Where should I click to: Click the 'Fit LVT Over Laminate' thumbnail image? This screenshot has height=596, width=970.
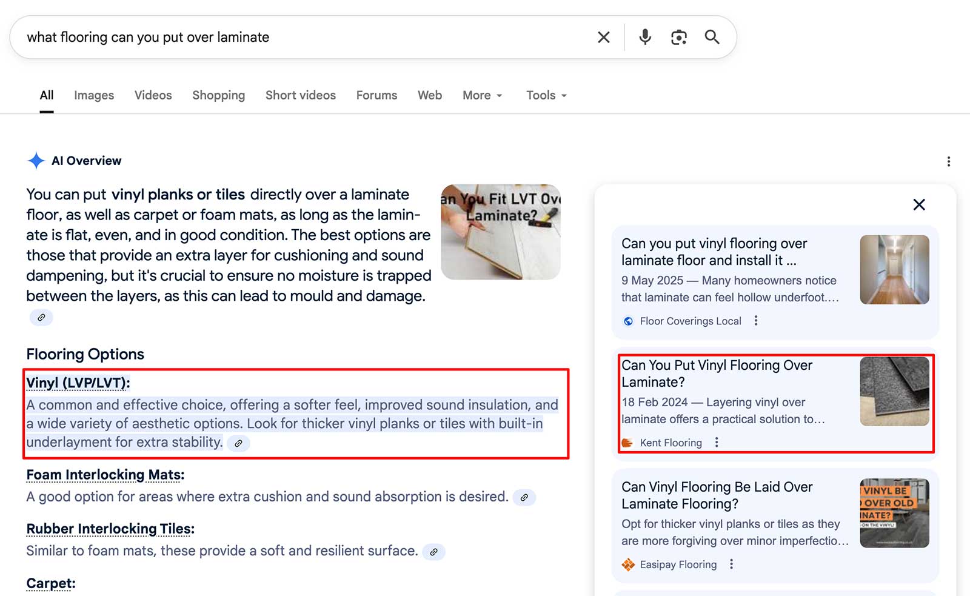point(501,232)
